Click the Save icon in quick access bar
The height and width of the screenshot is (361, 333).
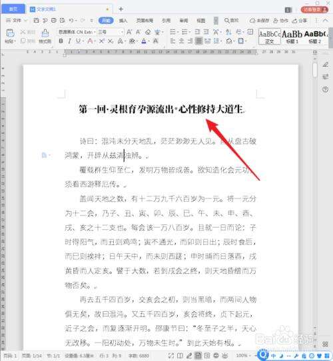(36, 21)
